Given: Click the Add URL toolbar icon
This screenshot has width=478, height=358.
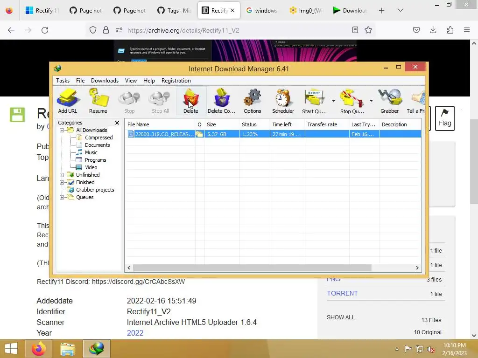Looking at the screenshot, I should [x=68, y=101].
